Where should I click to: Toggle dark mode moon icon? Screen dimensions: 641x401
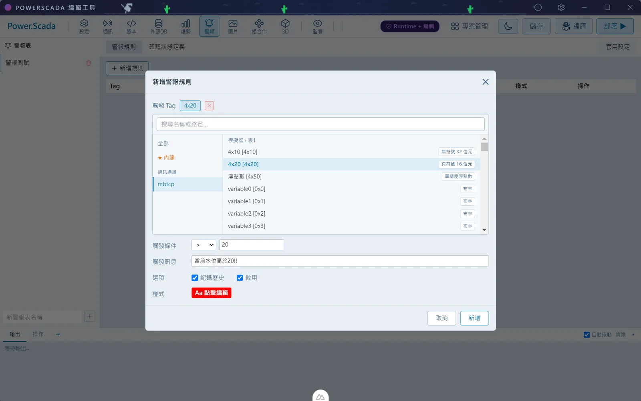tap(508, 26)
